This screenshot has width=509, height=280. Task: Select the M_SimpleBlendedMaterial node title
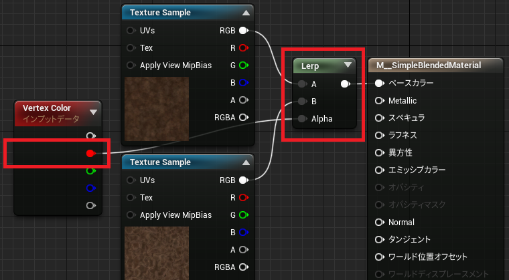[x=429, y=65]
